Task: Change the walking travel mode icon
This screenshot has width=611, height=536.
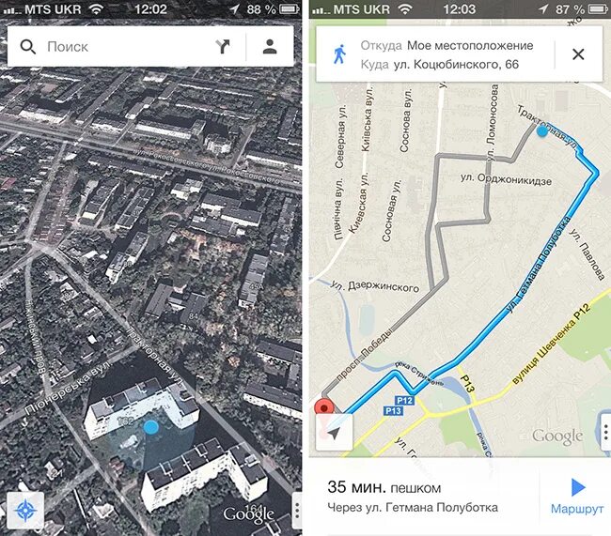Action: [x=339, y=54]
